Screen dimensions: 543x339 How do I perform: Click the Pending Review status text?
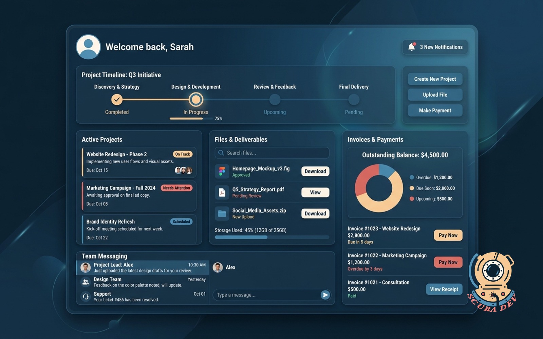[247, 196]
